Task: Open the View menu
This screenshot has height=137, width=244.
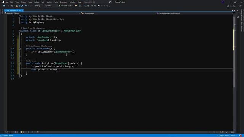Action: click(17, 2)
